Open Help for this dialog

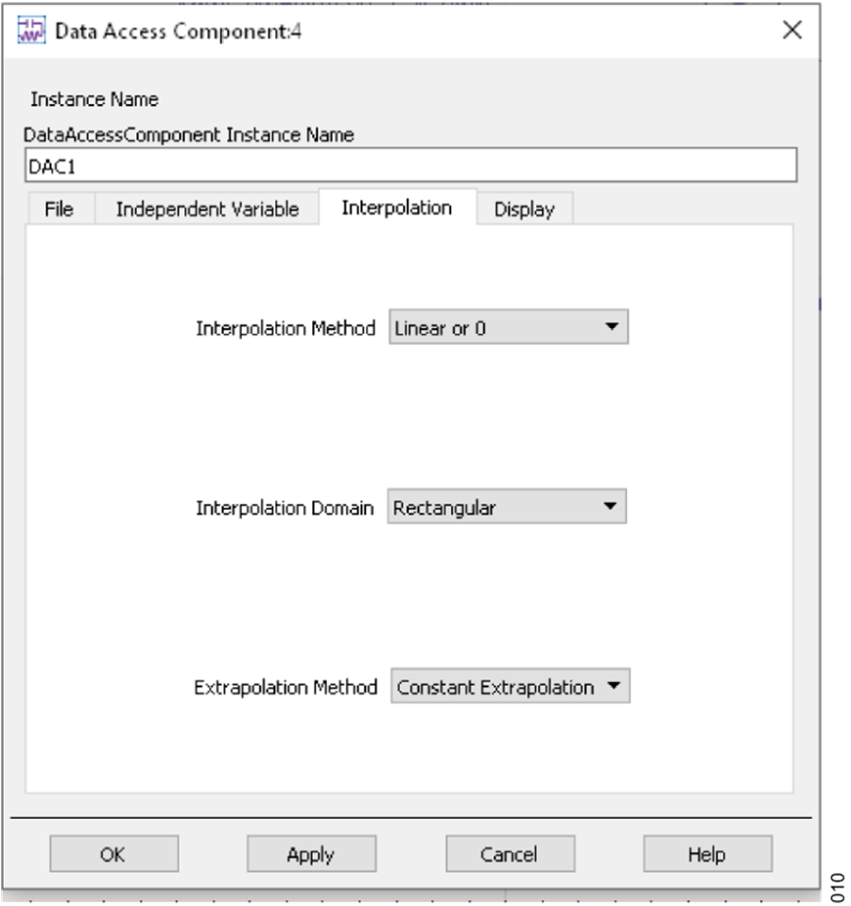pyautogui.click(x=707, y=854)
